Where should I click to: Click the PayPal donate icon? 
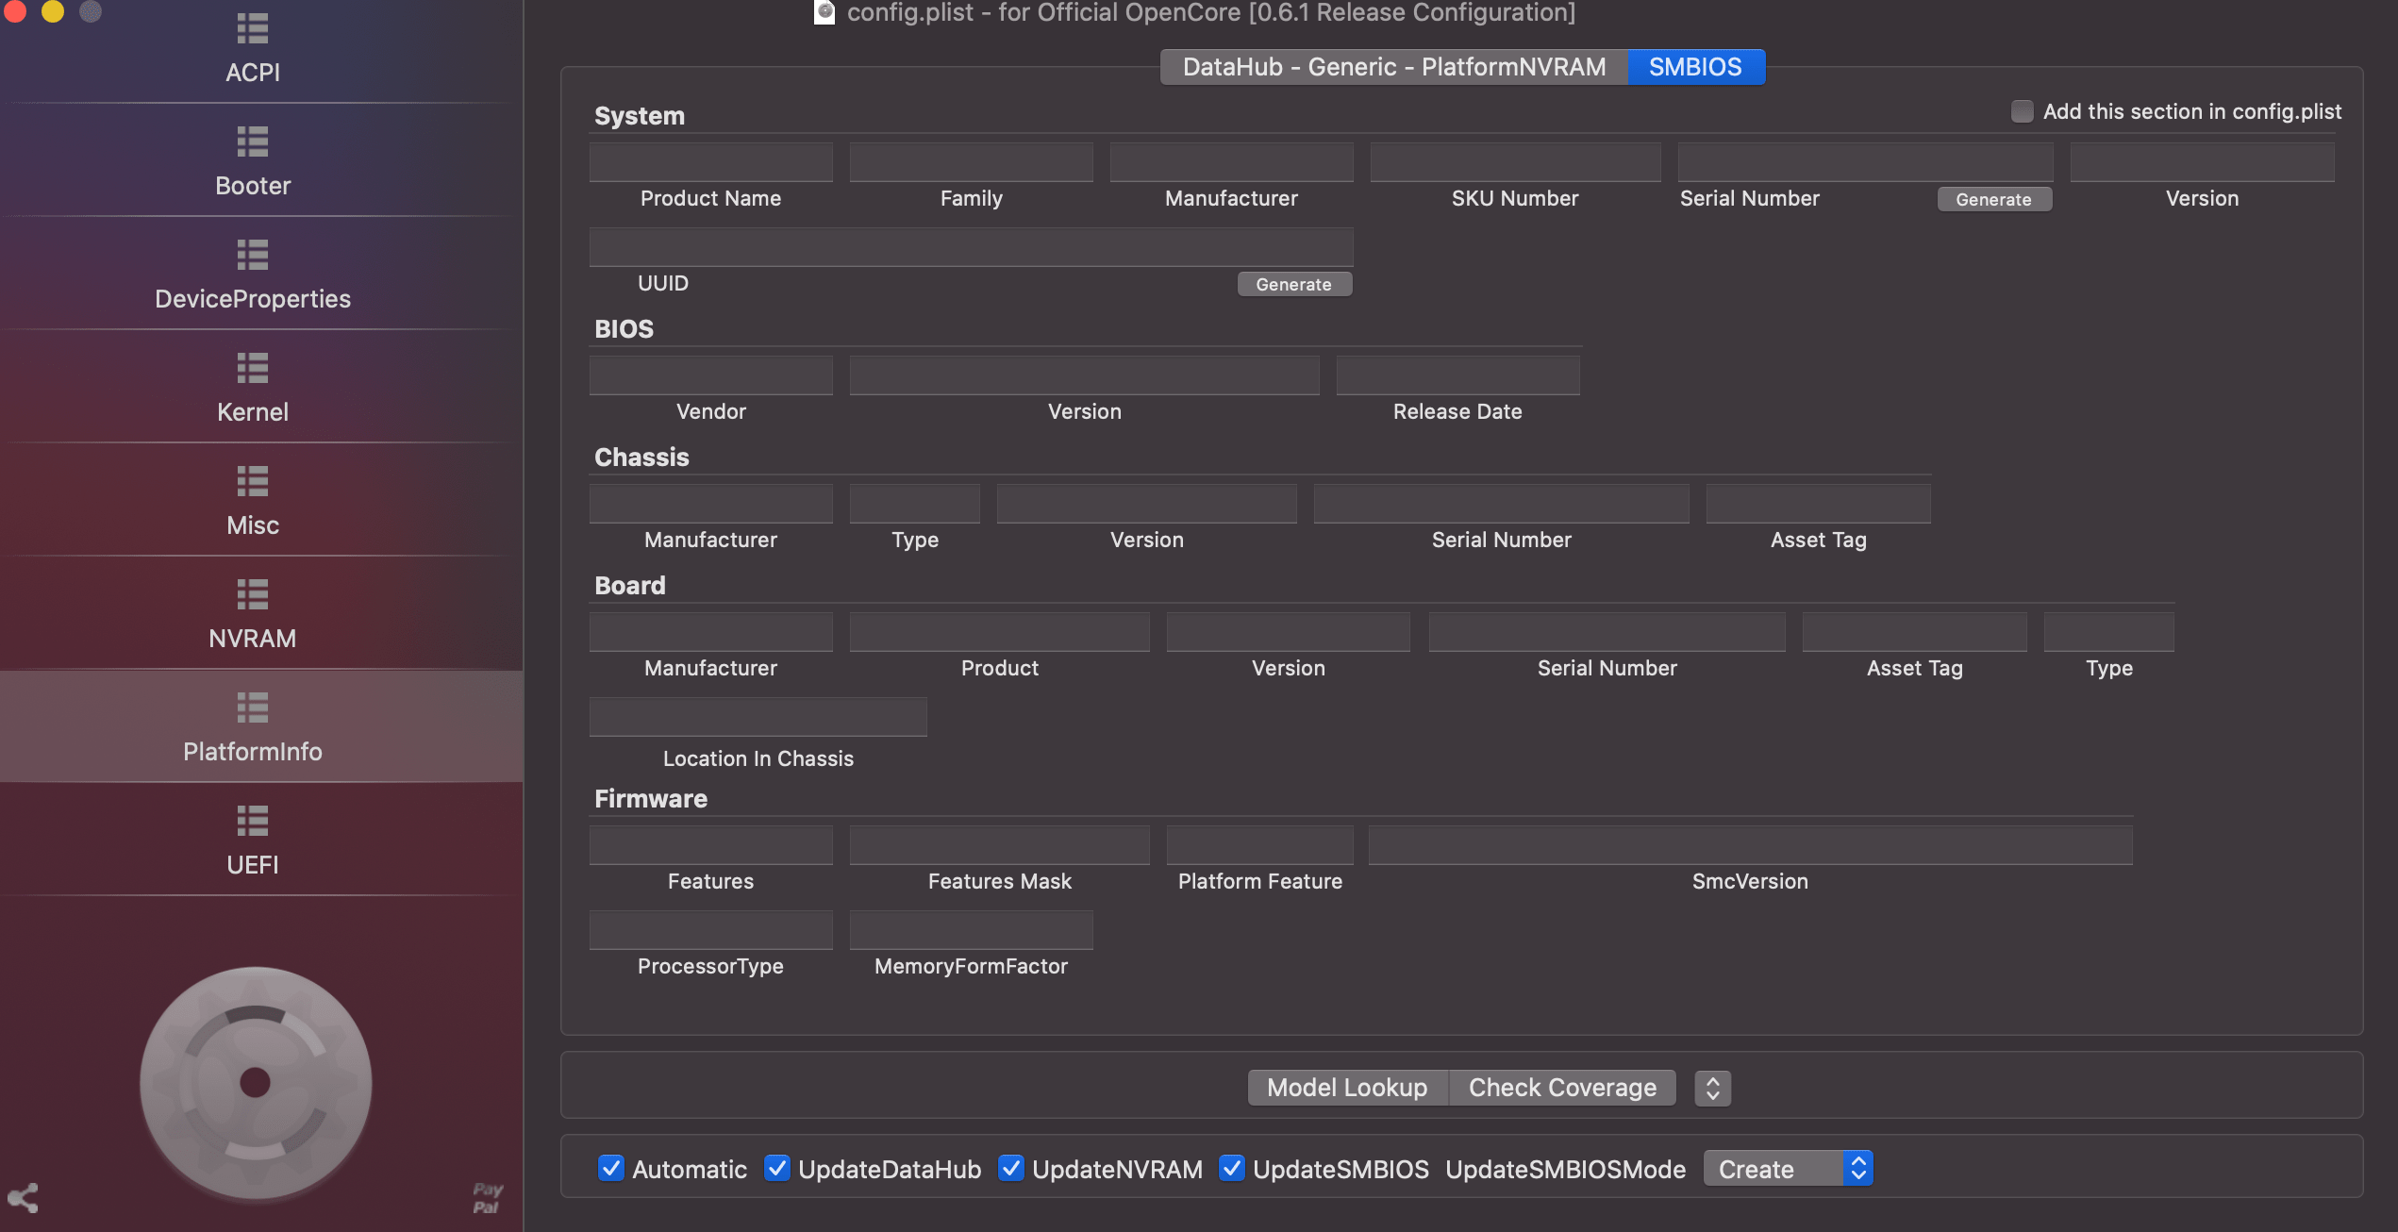tap(487, 1198)
